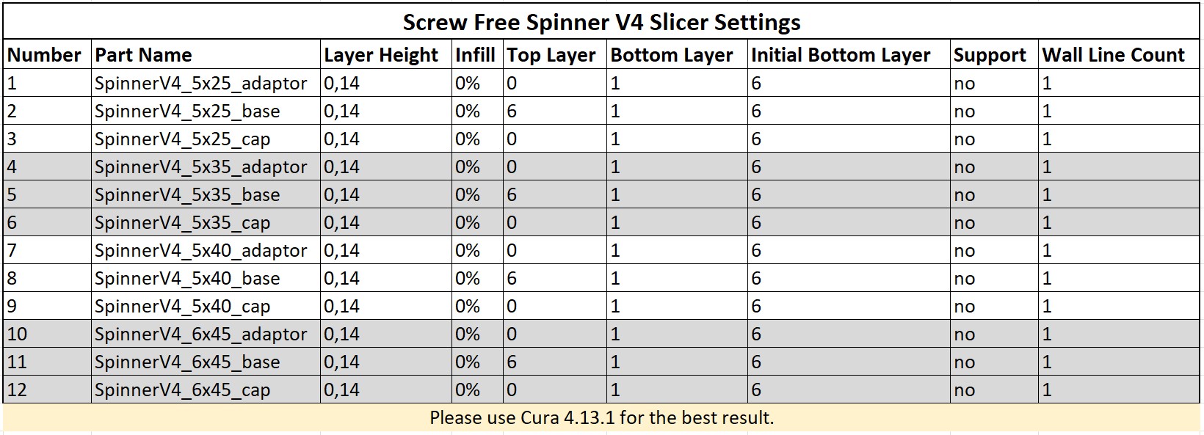Select the "Number" column header
The width and height of the screenshot is (1204, 435).
(x=44, y=55)
